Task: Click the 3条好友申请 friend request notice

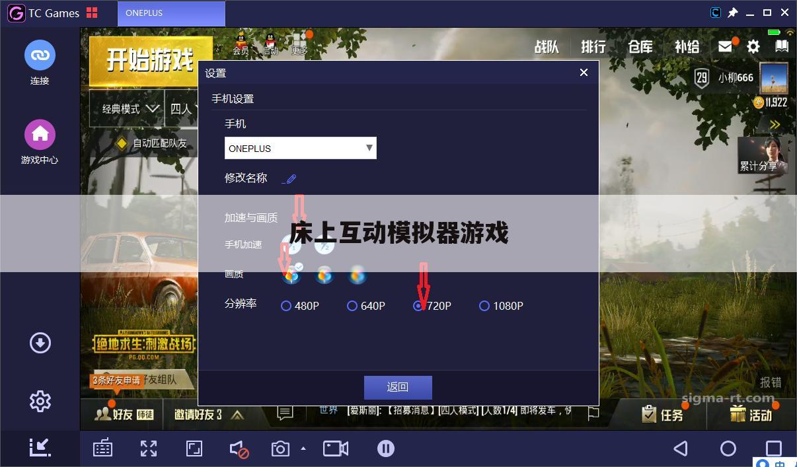Action: [x=117, y=380]
